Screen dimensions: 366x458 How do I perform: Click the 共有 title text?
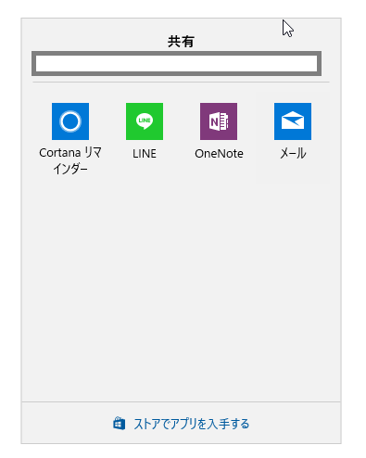(181, 42)
